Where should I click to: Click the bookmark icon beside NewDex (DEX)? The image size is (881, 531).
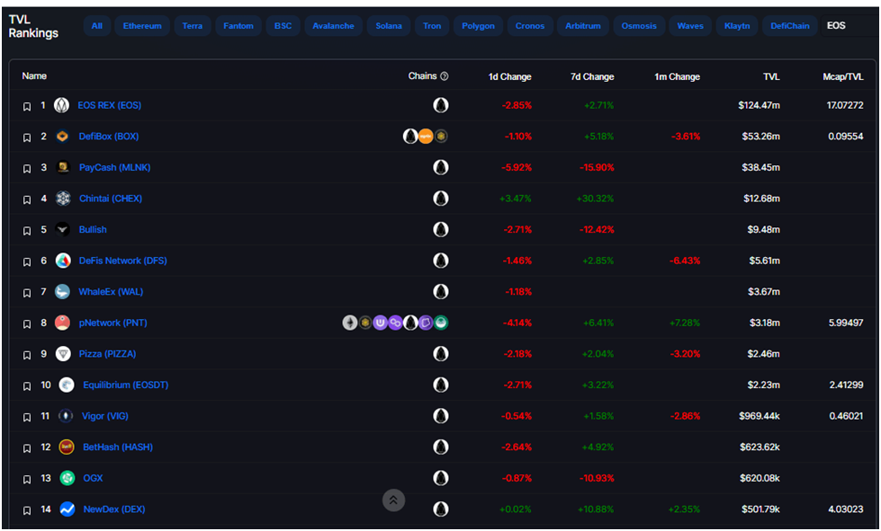(26, 511)
